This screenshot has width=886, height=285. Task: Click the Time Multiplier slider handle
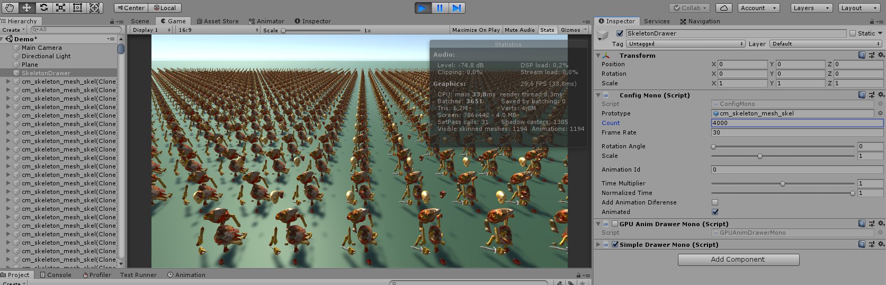(x=782, y=183)
